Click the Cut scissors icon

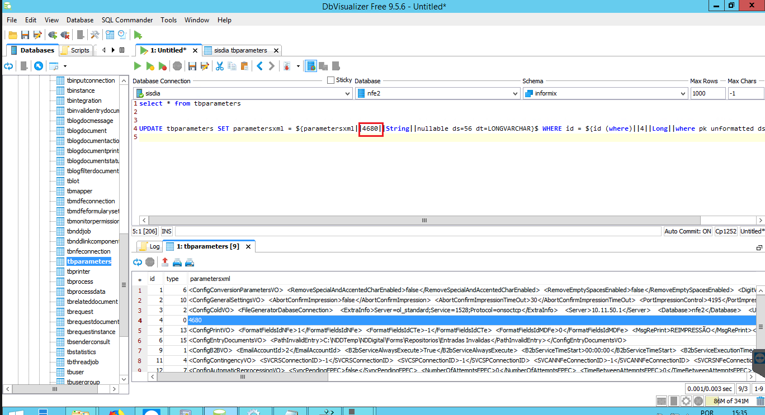[x=219, y=66]
